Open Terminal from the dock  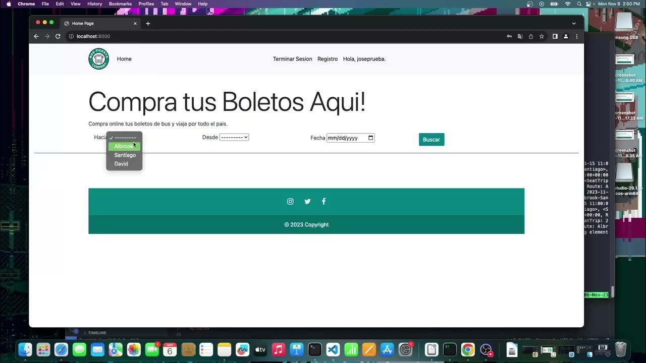click(x=314, y=349)
